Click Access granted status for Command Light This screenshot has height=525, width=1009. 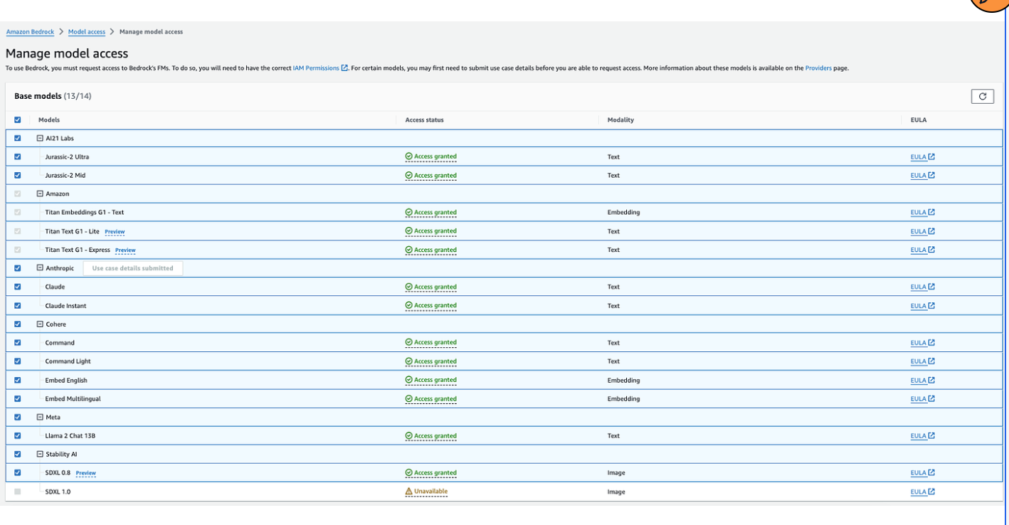(431, 361)
